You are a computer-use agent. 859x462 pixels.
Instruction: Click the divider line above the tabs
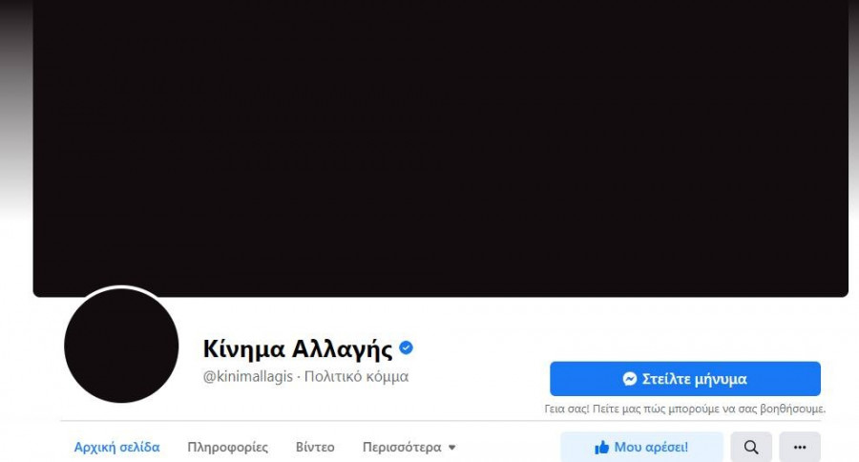coord(440,421)
